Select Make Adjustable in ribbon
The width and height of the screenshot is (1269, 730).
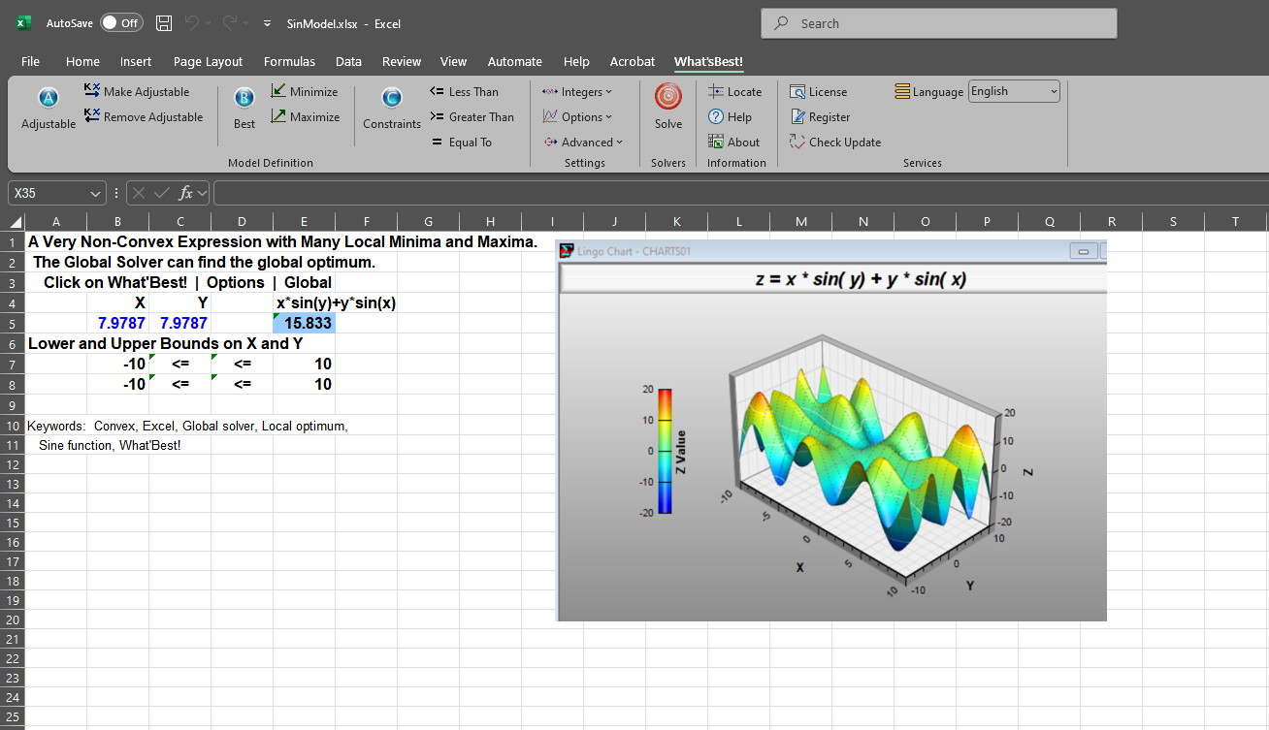tap(137, 91)
